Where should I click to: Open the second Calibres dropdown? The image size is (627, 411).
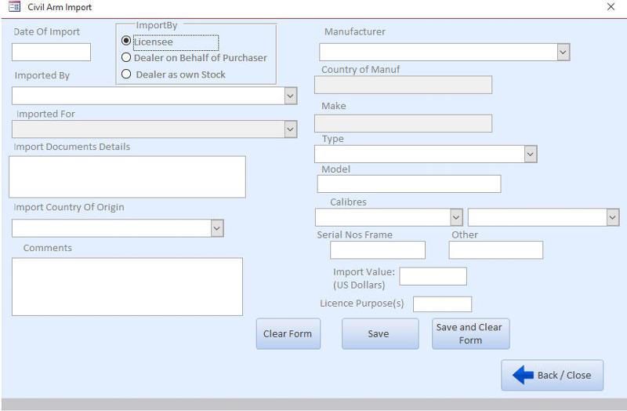point(612,217)
